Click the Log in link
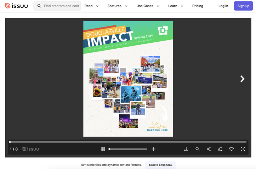This screenshot has height=169, width=256. pyautogui.click(x=223, y=6)
